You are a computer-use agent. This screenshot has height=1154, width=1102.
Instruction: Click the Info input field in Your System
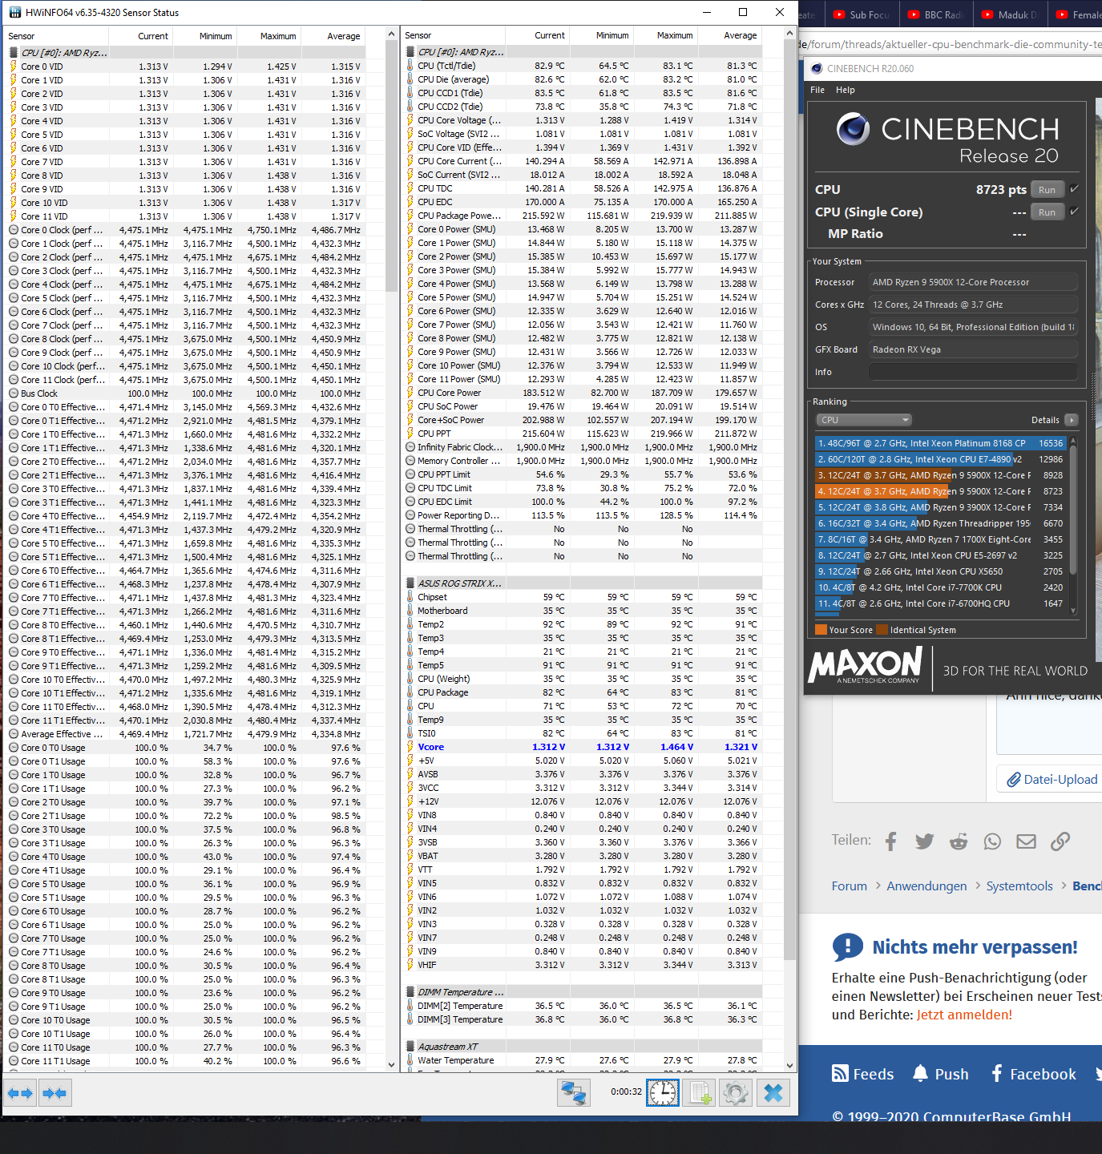click(973, 372)
